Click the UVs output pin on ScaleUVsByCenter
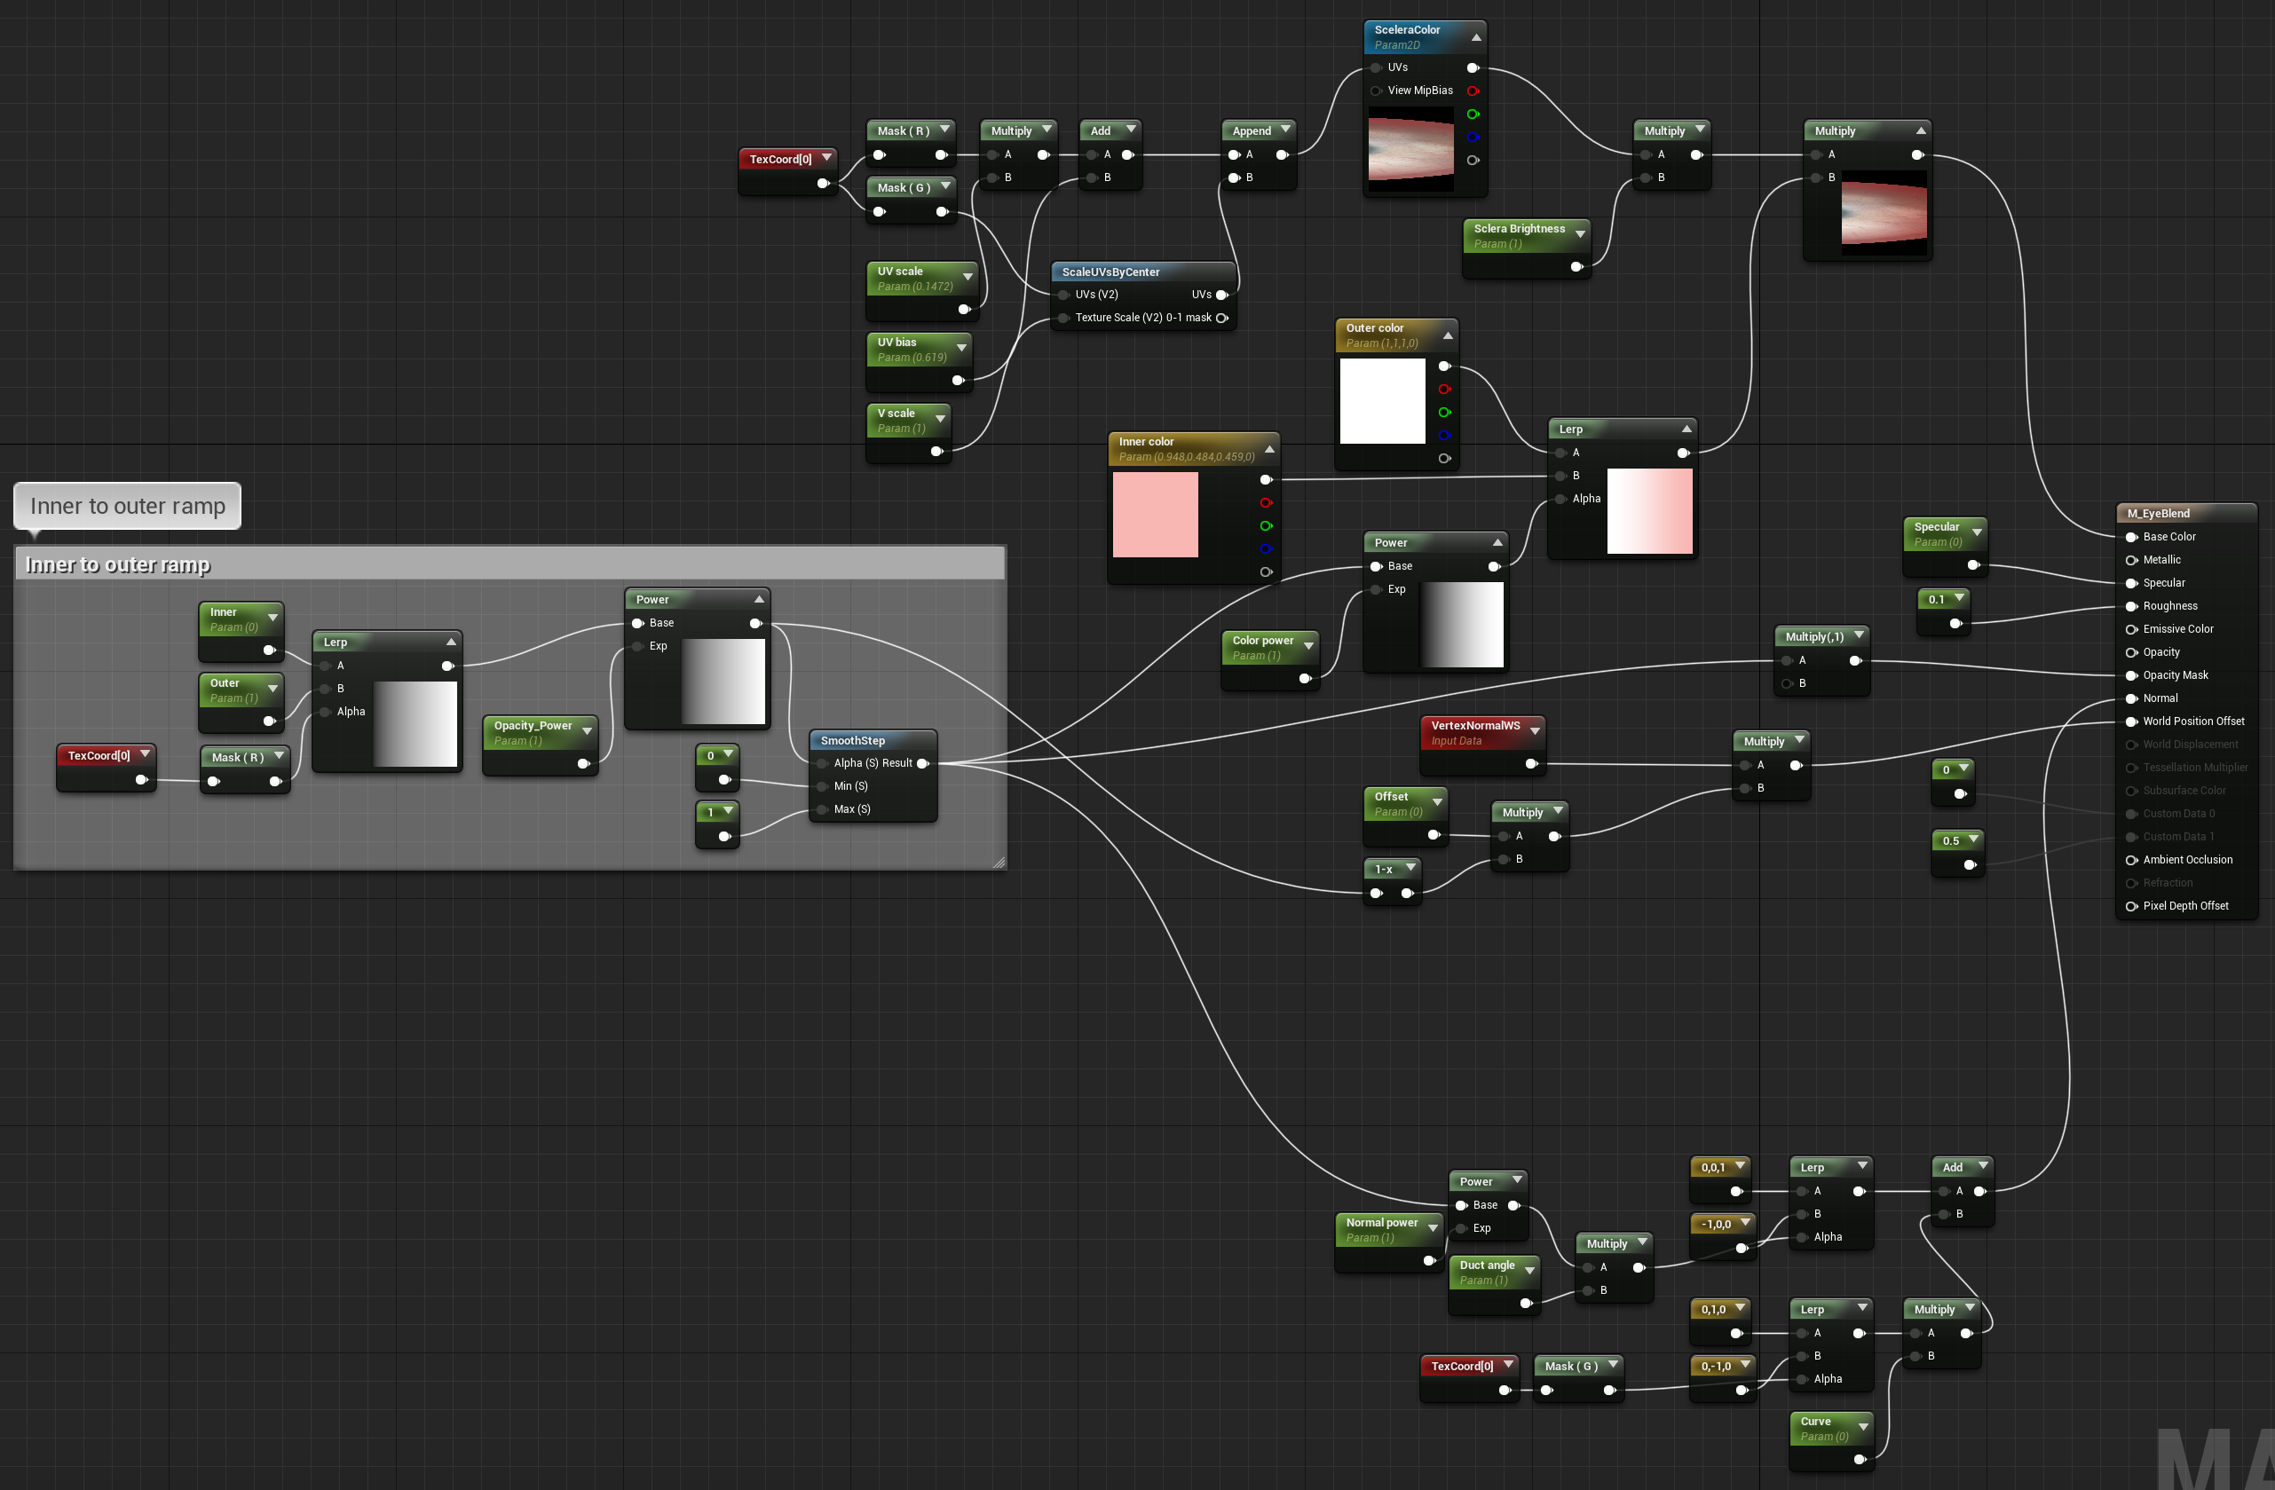This screenshot has height=1490, width=2275. click(x=1220, y=296)
